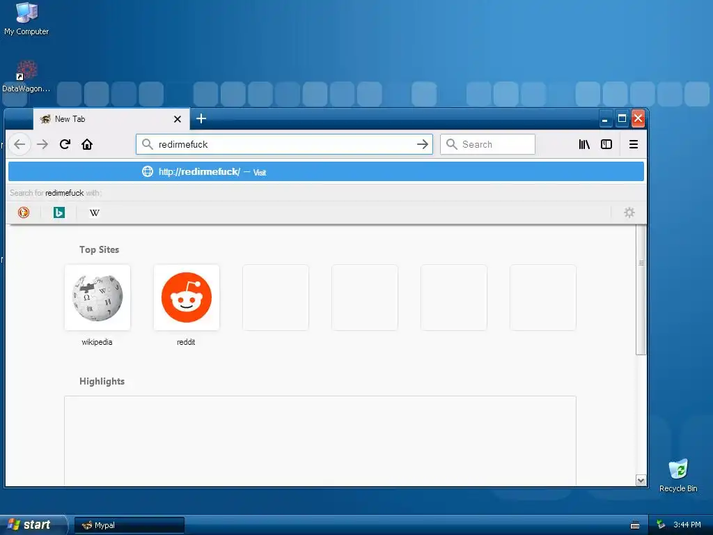Select the New Tab tab
This screenshot has height=535, width=713.
pyautogui.click(x=111, y=119)
